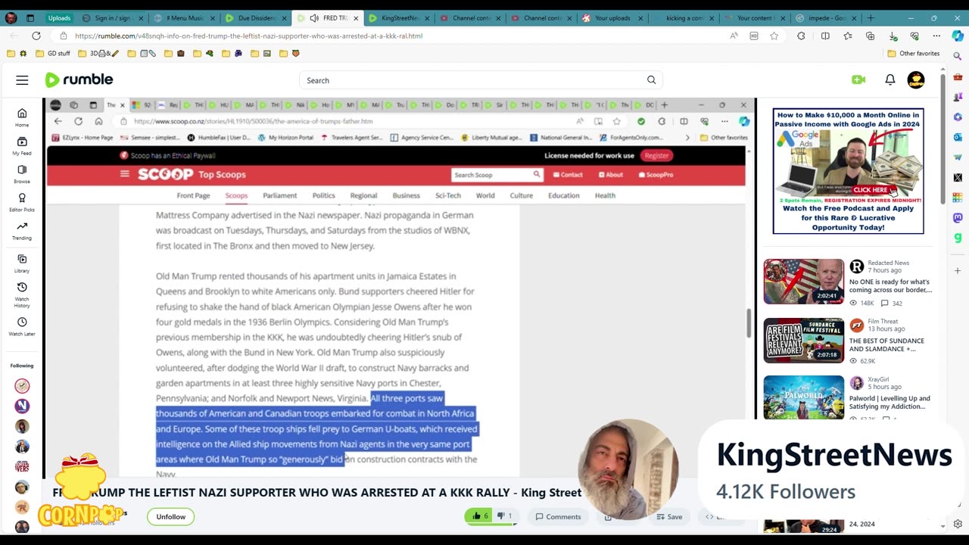The image size is (969, 545).
Task: Click the Edge Copilot sidebar icon
Action: (958, 36)
